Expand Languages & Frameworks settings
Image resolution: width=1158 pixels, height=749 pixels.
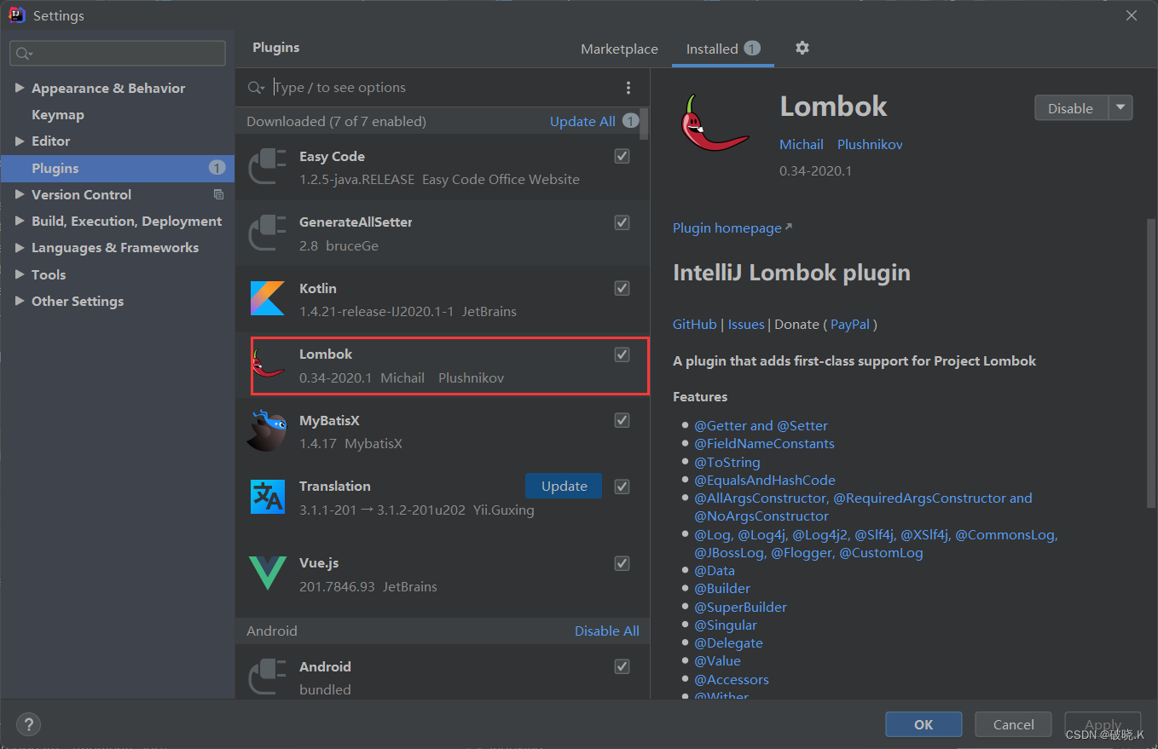click(x=20, y=247)
